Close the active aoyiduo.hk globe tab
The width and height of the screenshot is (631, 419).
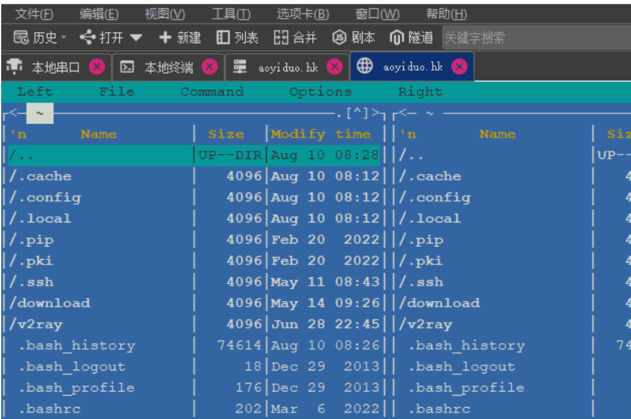click(x=459, y=67)
